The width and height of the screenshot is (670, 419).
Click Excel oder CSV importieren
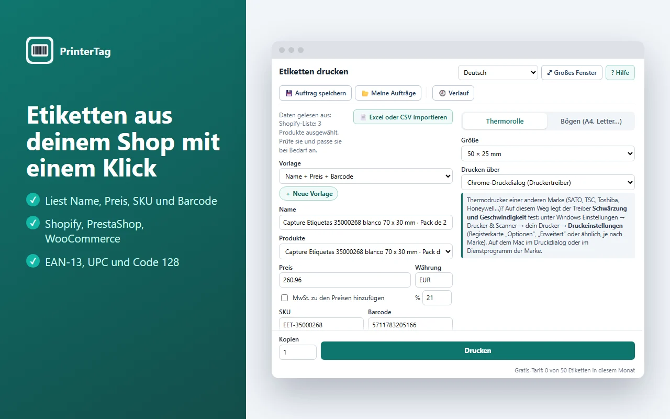pos(403,117)
